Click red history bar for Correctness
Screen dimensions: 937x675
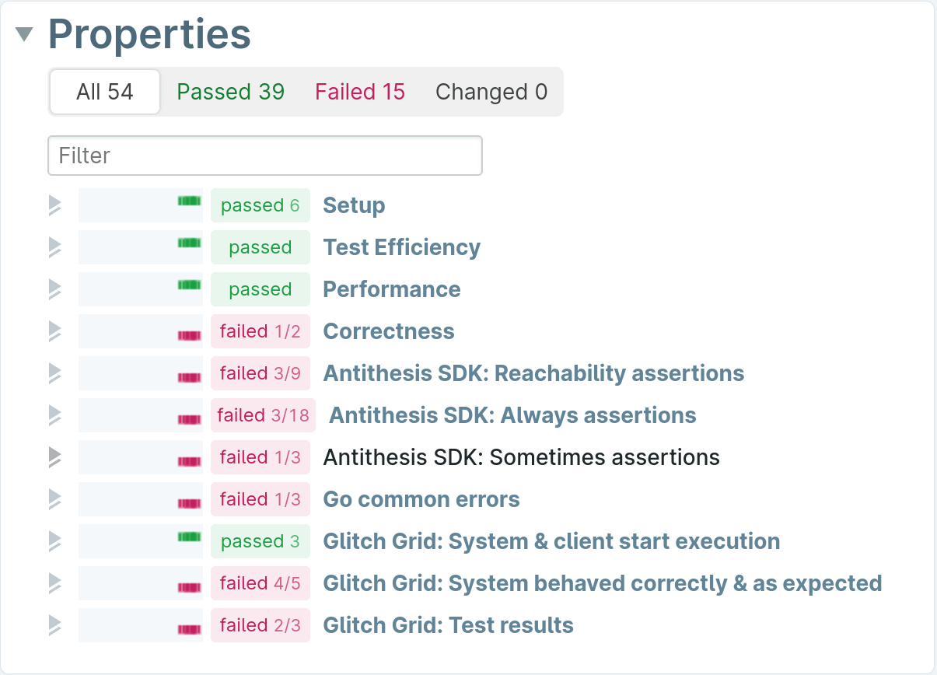[x=189, y=335]
